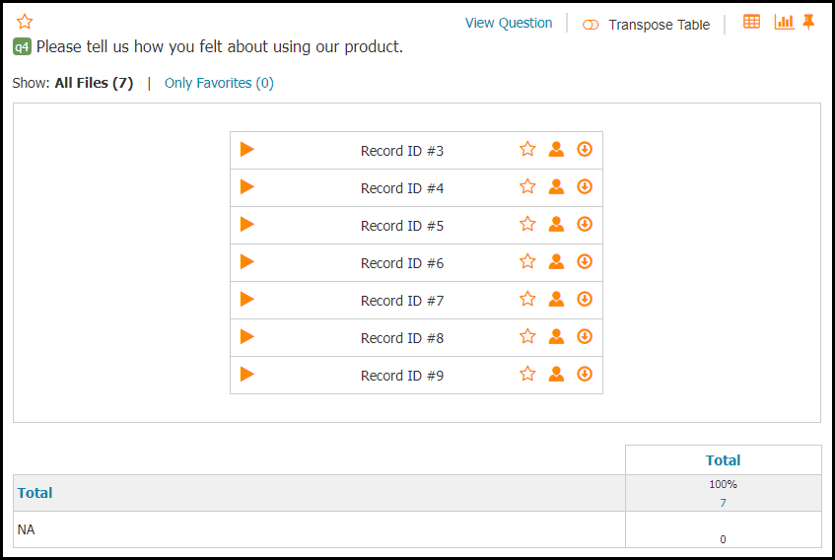Play audio for Record ID #4
The image size is (835, 560).
[x=247, y=187]
